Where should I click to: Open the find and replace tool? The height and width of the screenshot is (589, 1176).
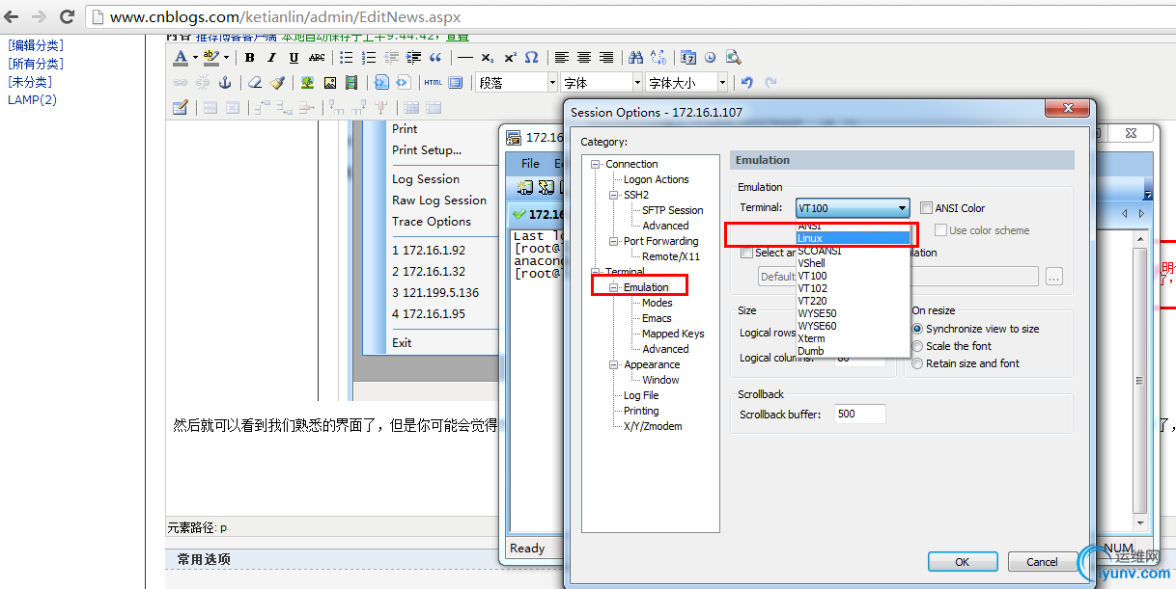click(658, 58)
